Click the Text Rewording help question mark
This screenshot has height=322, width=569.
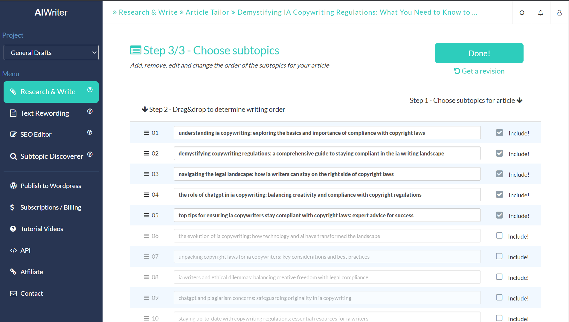point(90,111)
